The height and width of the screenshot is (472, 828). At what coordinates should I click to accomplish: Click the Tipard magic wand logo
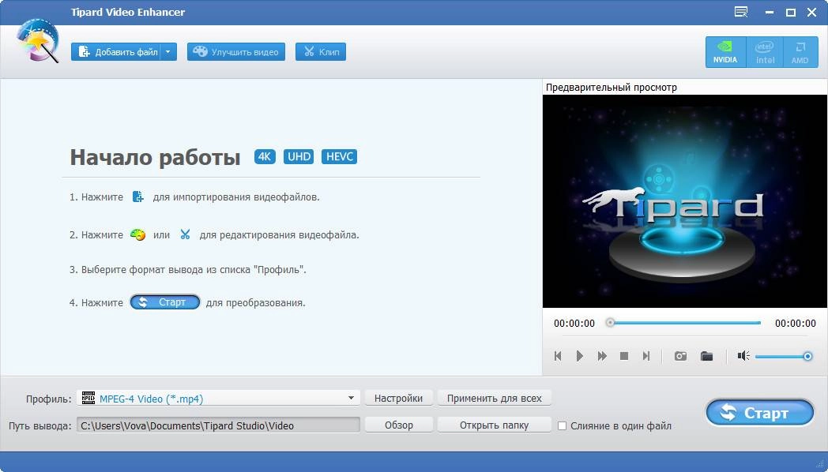[37, 40]
